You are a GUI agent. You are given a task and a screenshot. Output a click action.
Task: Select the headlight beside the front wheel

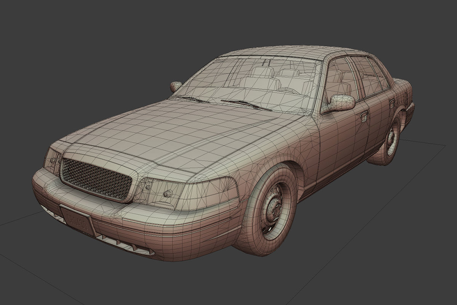click(x=187, y=194)
